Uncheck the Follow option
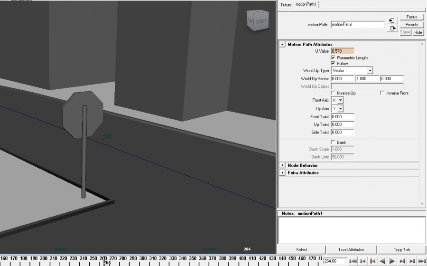The height and width of the screenshot is (266, 427). click(333, 63)
